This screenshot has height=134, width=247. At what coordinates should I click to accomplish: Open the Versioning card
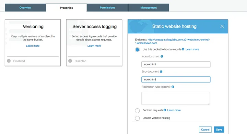point(33,43)
